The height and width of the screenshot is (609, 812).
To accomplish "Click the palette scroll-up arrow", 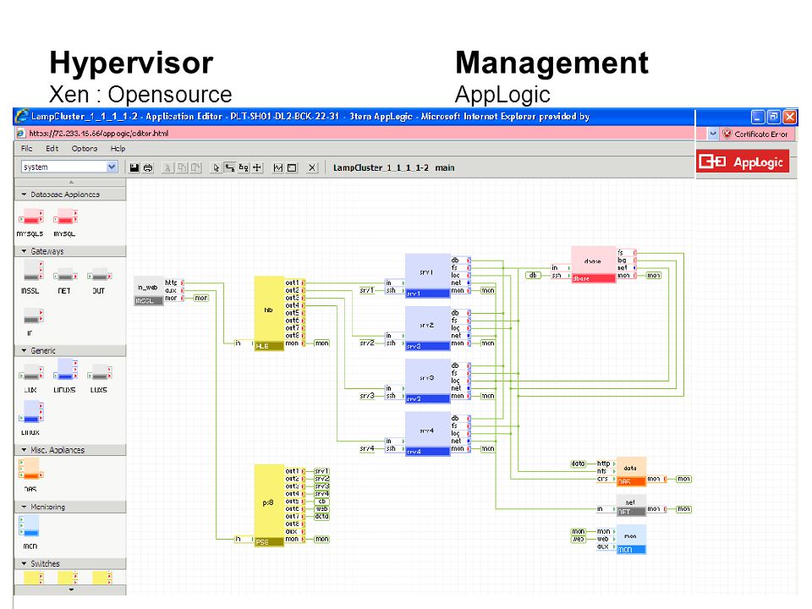I will point(71,183).
